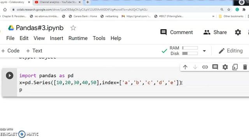Open Colab settings gear icon

[238, 32]
